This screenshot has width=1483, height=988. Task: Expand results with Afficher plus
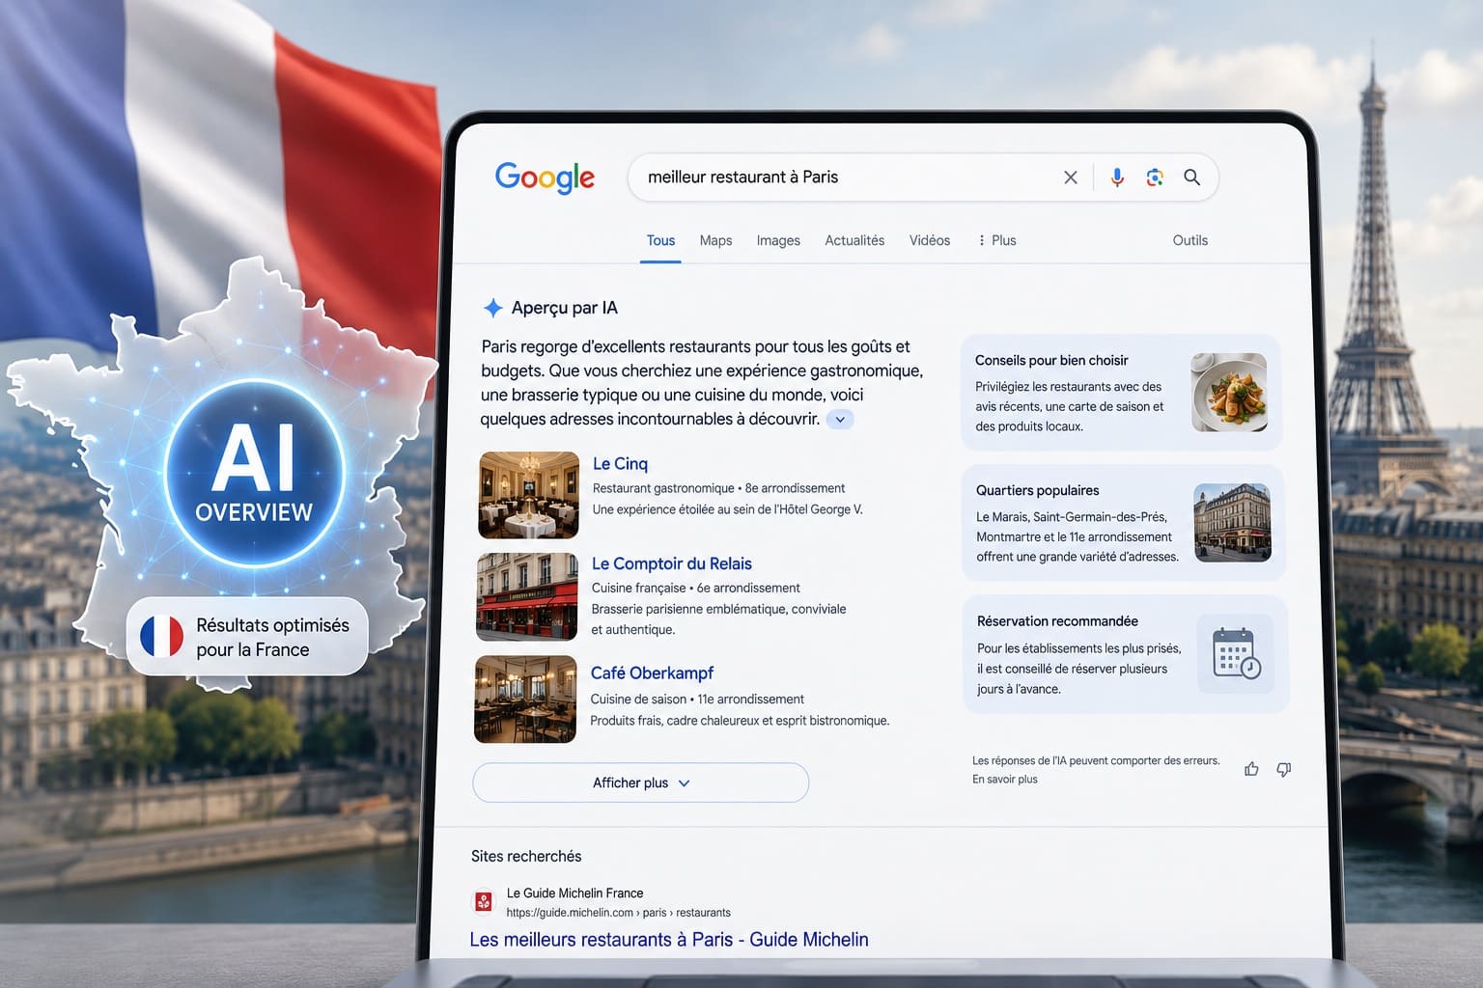click(640, 782)
